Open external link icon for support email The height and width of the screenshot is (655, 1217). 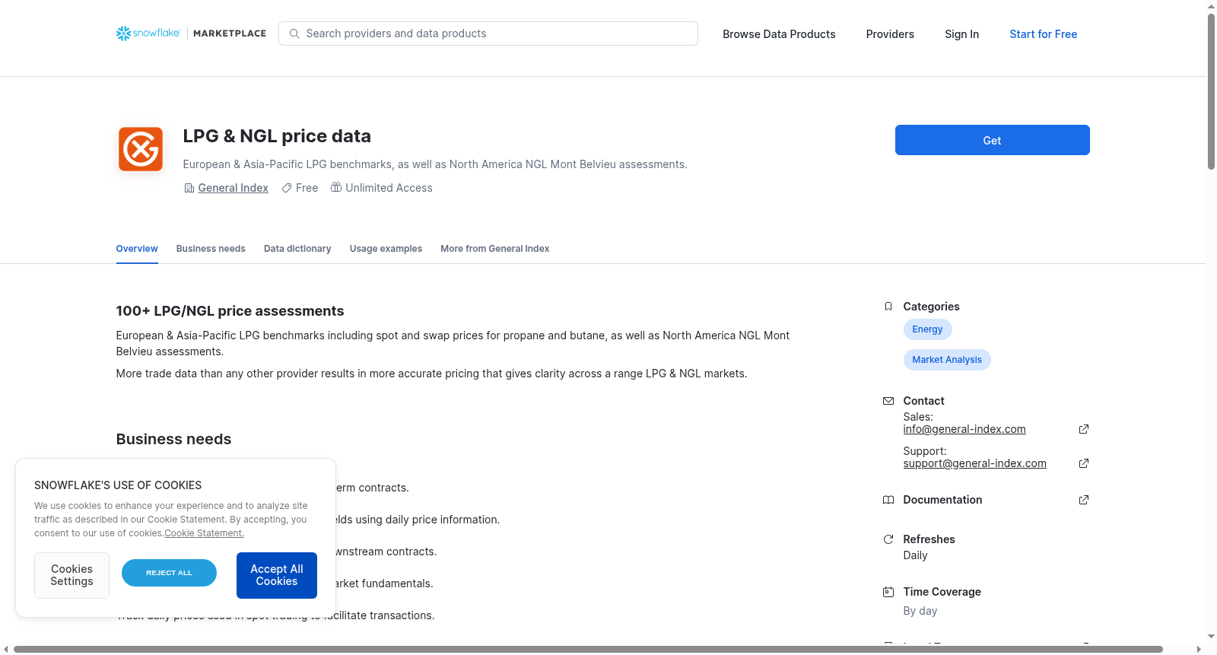click(1084, 463)
